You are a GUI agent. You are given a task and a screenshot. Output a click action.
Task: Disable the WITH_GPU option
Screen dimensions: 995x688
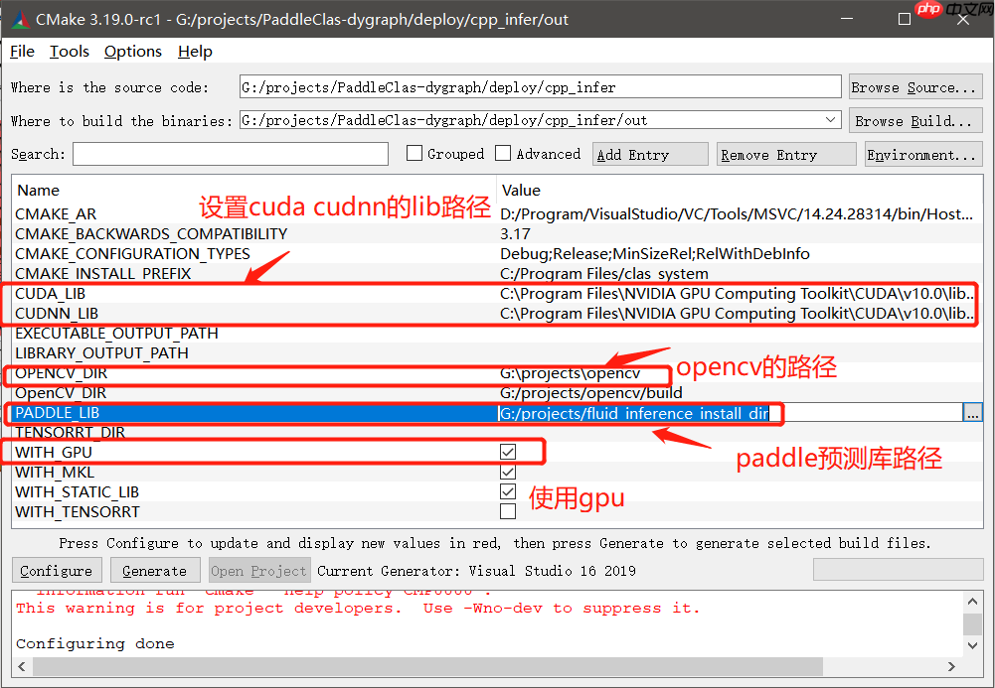(x=508, y=452)
